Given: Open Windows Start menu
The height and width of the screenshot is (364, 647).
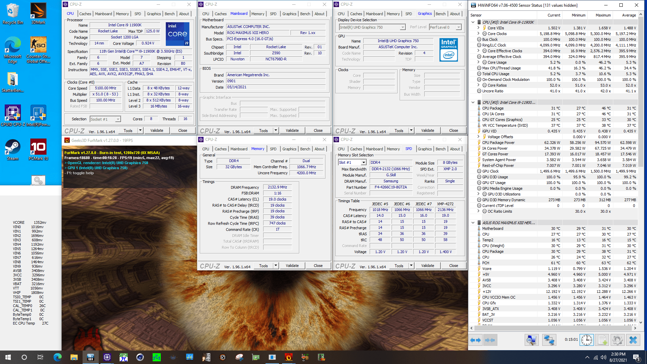Looking at the screenshot, I should tap(8, 357).
